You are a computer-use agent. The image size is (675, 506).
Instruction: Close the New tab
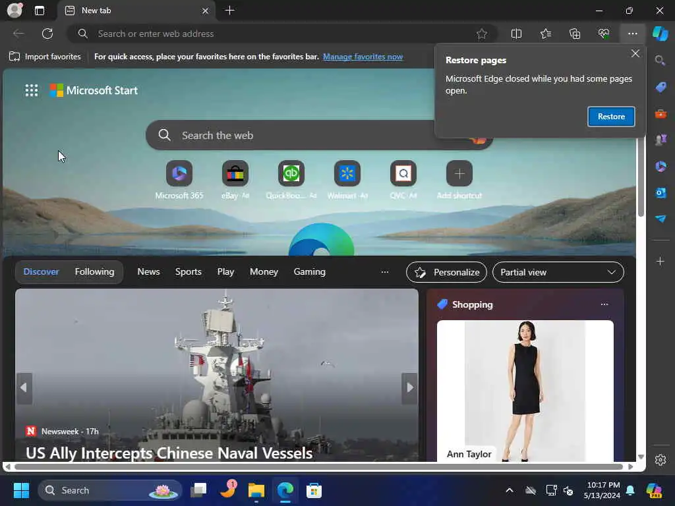[206, 11]
